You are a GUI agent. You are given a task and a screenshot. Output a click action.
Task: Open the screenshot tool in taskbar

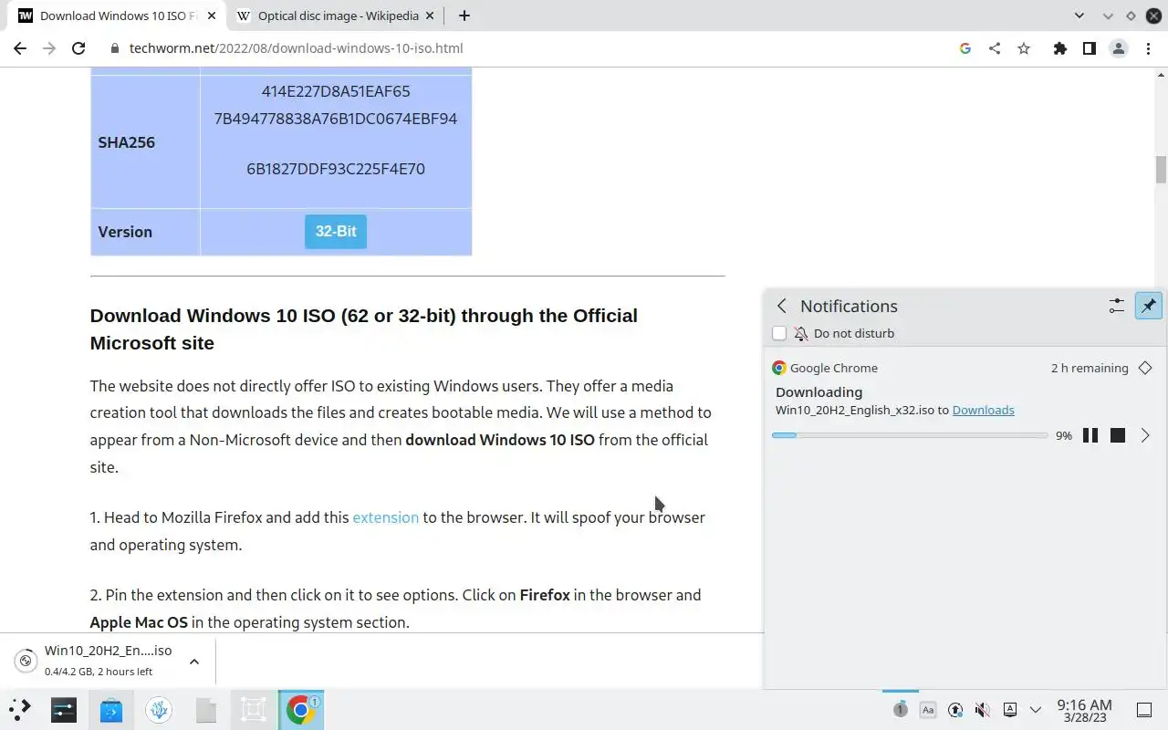pos(254,709)
